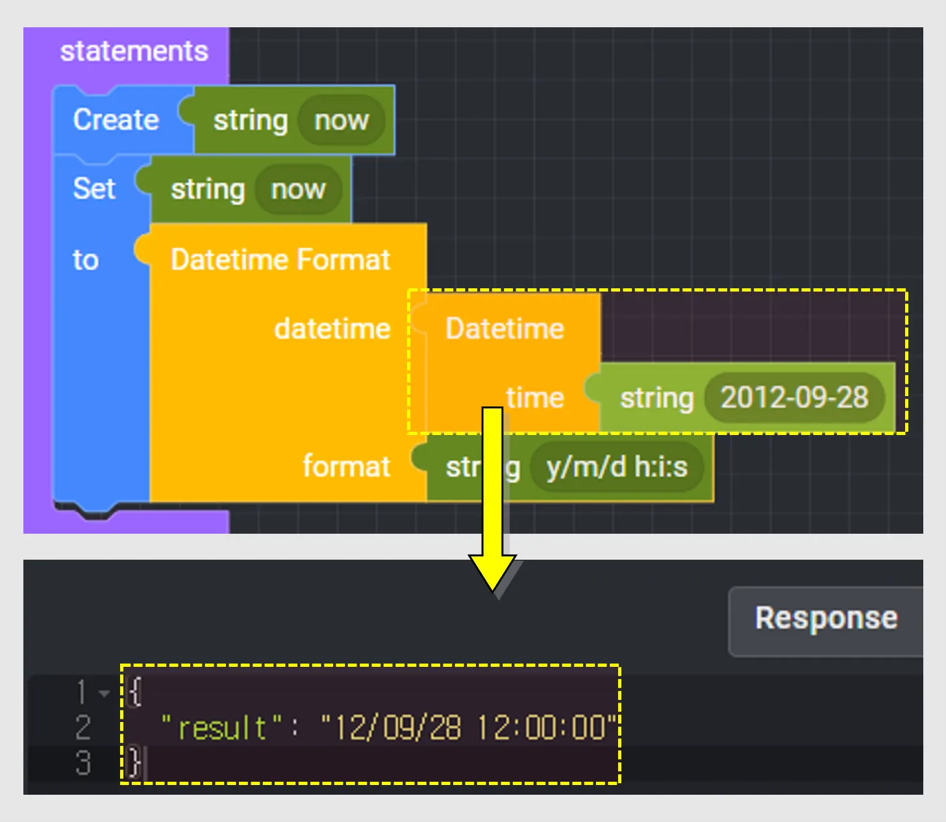Select the highlighted Datetime block
The height and width of the screenshot is (822, 946).
coord(505,328)
